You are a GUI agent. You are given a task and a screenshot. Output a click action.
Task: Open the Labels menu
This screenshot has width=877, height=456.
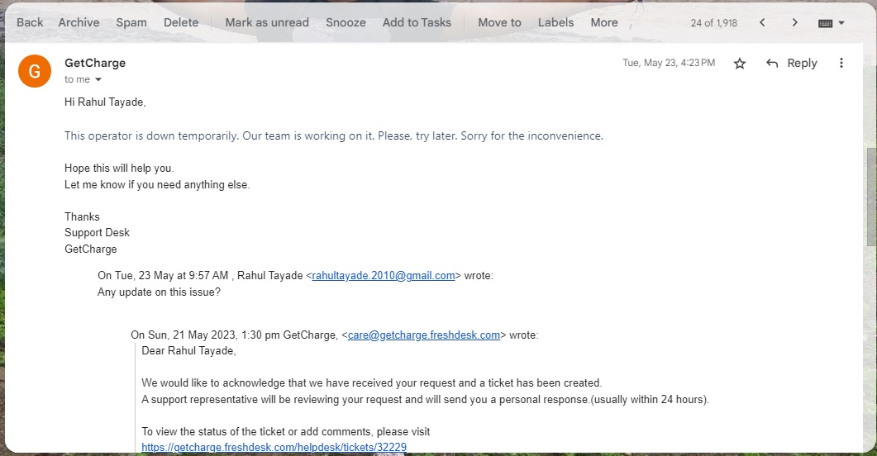click(x=555, y=22)
